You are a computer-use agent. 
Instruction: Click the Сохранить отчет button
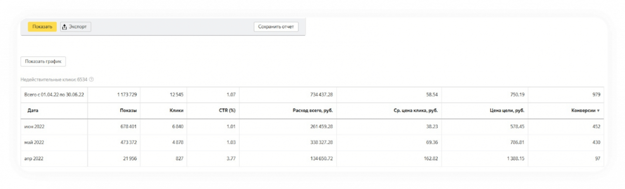point(276,27)
